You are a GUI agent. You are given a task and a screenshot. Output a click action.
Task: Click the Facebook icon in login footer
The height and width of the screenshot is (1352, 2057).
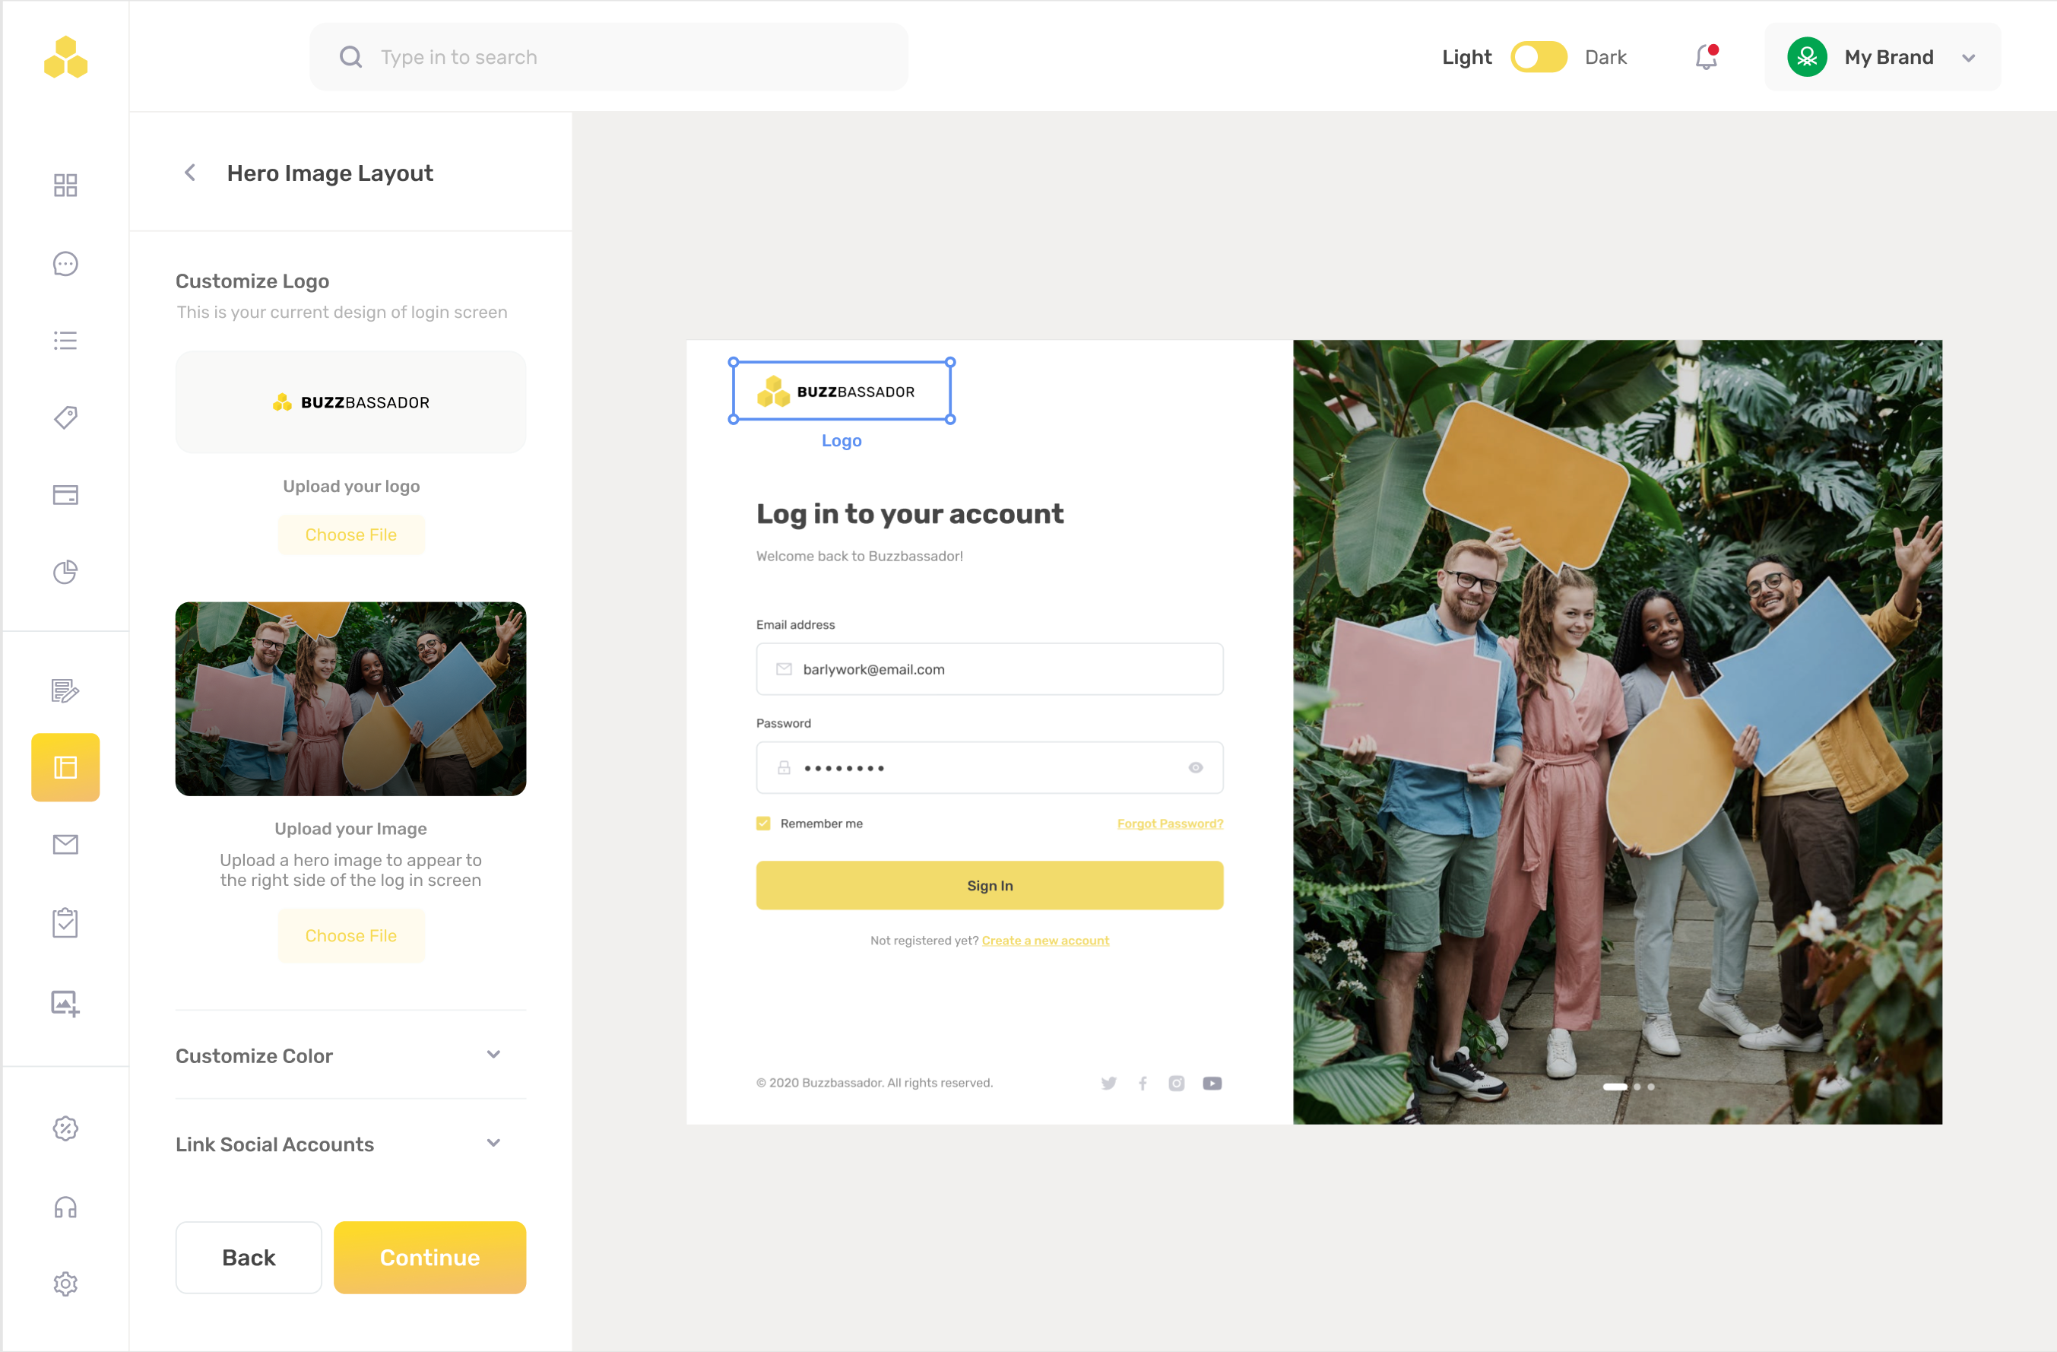coord(1143,1083)
